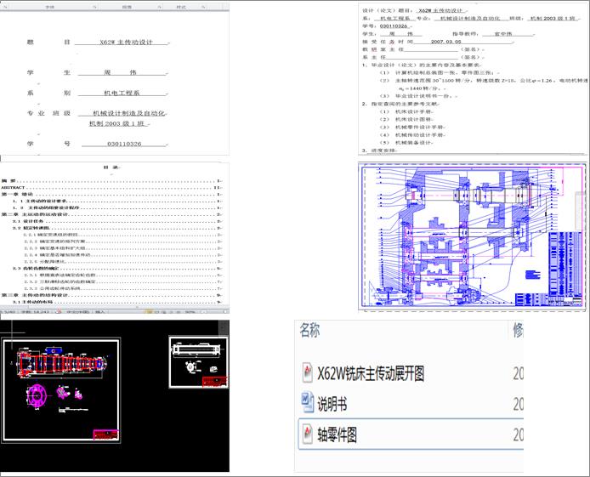590x477 pixels.
Task: Click the date 2007.03.05 in the assignment sheet
Action: (x=445, y=42)
